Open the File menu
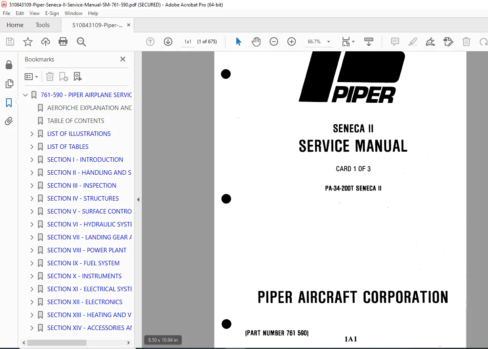The width and height of the screenshot is (488, 349). pos(6,13)
